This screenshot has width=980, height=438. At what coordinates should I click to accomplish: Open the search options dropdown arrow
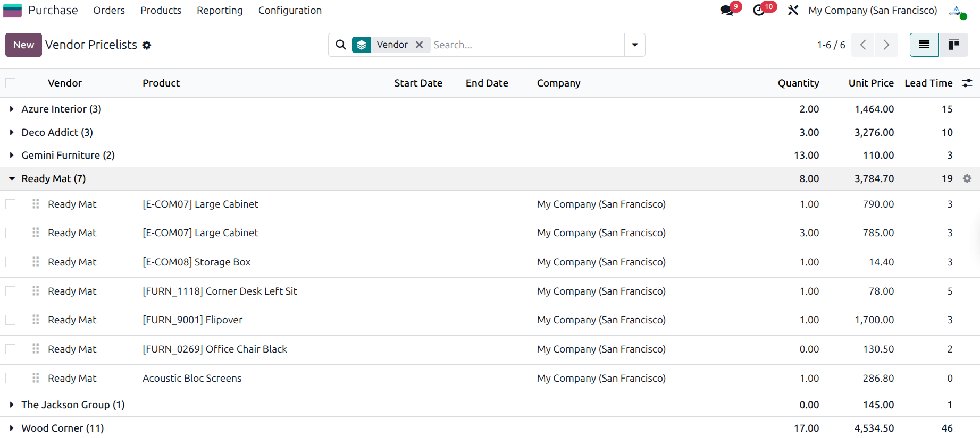pyautogui.click(x=635, y=45)
